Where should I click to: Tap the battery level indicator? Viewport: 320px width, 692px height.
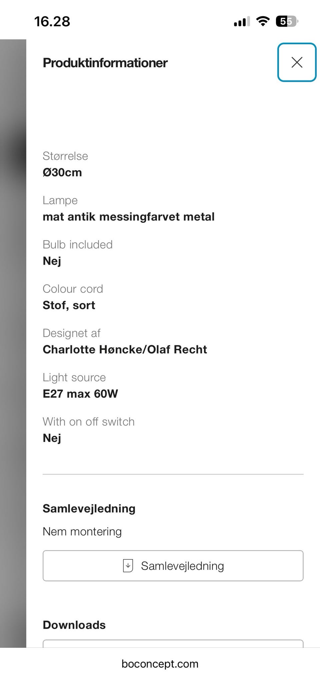pyautogui.click(x=286, y=22)
